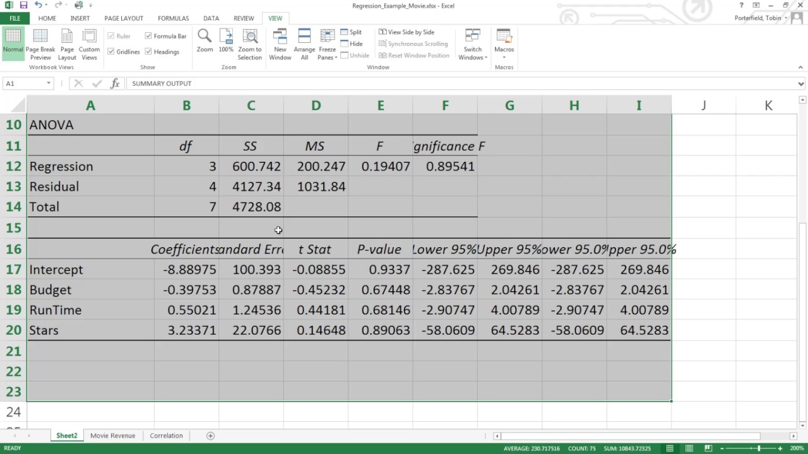Click the Insert Function fx icon
808x454 pixels.
click(115, 83)
